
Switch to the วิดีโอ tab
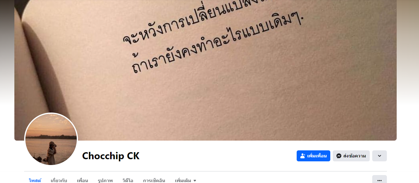pyautogui.click(x=128, y=181)
